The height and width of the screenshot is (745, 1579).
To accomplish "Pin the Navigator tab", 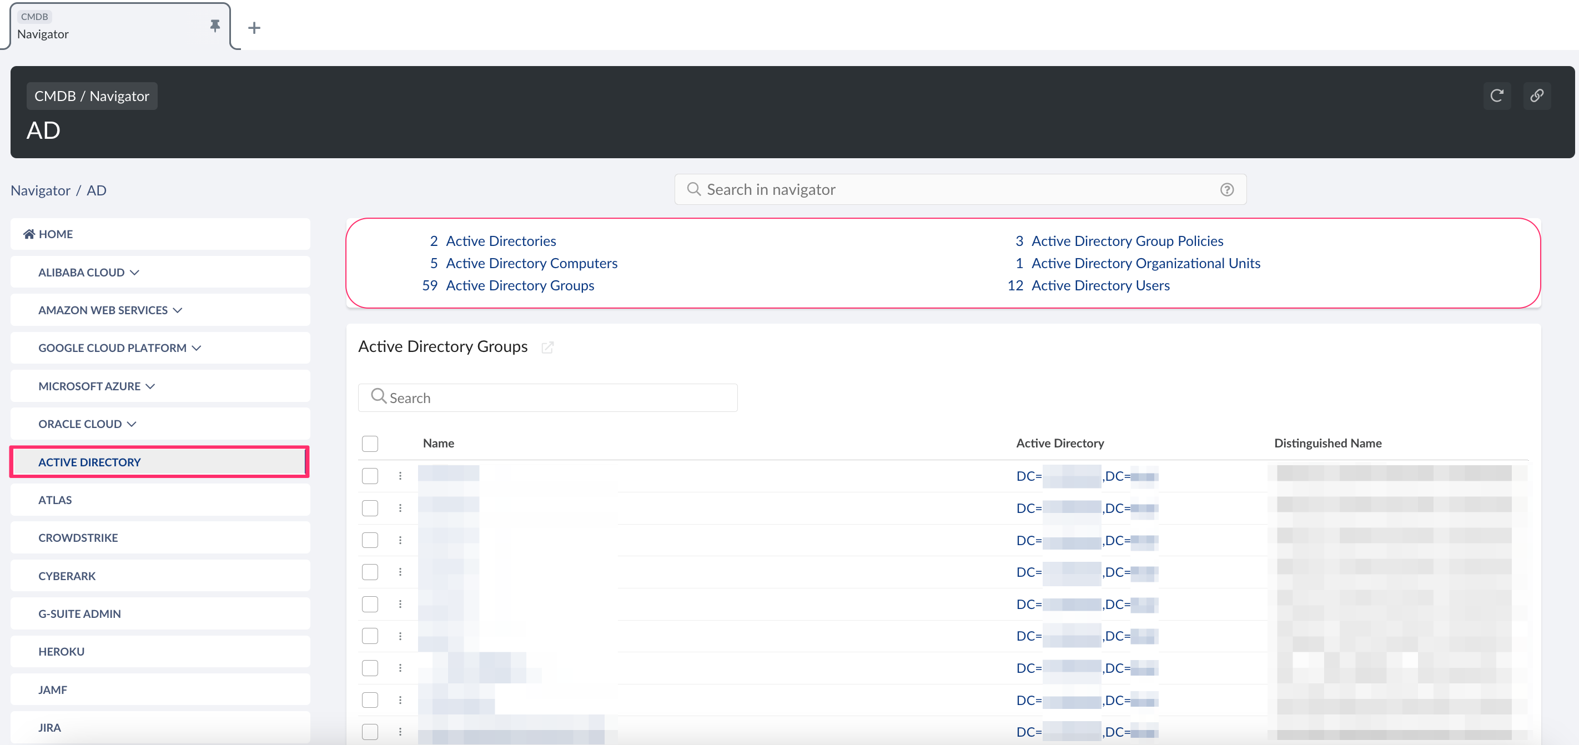I will pos(214,26).
